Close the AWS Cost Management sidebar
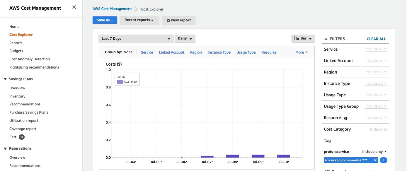407x171 pixels. pos(74,7)
